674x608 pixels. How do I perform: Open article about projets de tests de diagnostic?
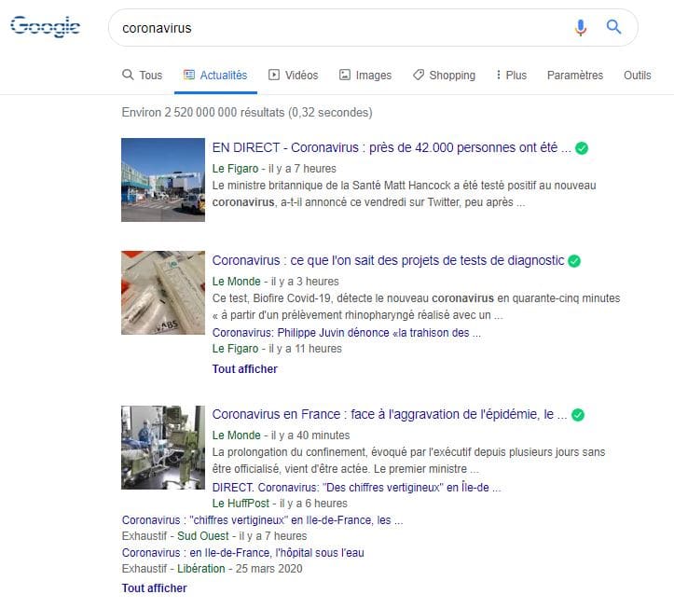[388, 260]
